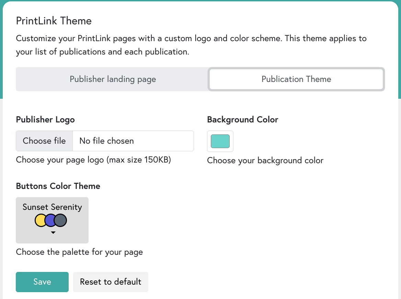Reset the theme to default
Viewport: 401px width, 299px height.
click(111, 282)
